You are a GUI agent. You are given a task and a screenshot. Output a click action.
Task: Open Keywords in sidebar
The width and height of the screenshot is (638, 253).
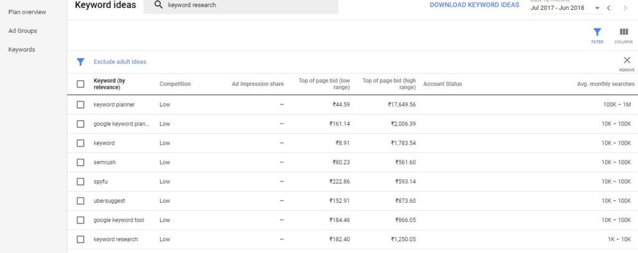tap(22, 50)
